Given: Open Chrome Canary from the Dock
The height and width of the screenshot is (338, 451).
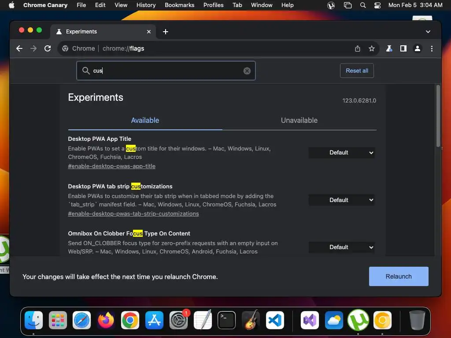Looking at the screenshot, I should click(x=382, y=320).
